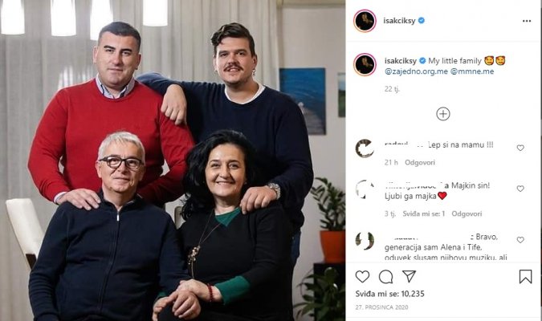542x321 pixels.
Task: Click the family photo post image
Action: click(x=173, y=160)
